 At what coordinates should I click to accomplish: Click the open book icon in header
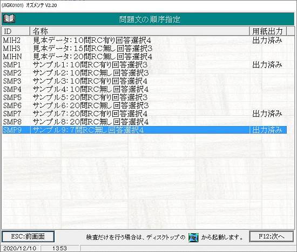(9, 19)
